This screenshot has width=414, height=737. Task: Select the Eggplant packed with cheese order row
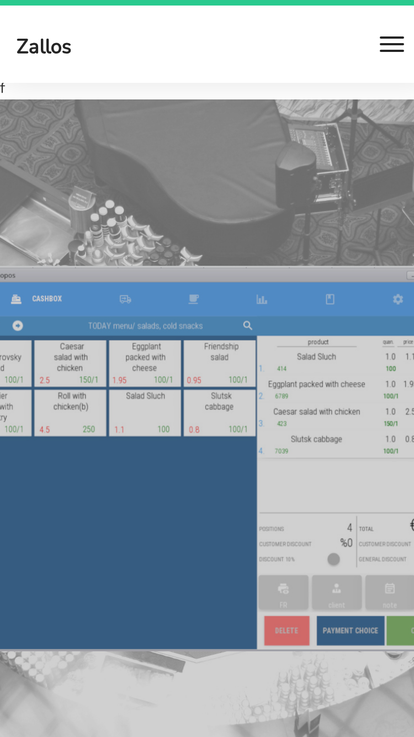pos(336,389)
